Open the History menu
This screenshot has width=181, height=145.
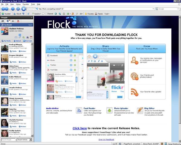(18, 4)
